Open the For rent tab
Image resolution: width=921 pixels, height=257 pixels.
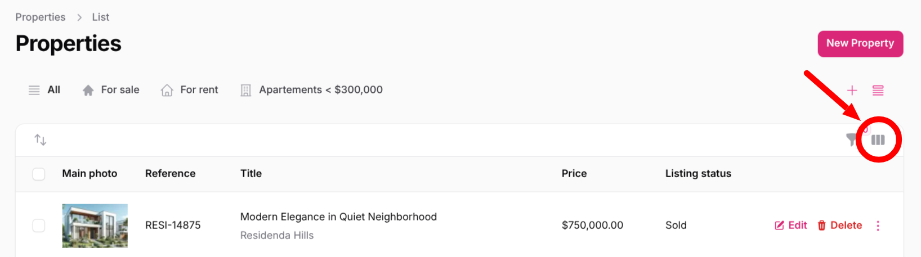pyautogui.click(x=199, y=90)
